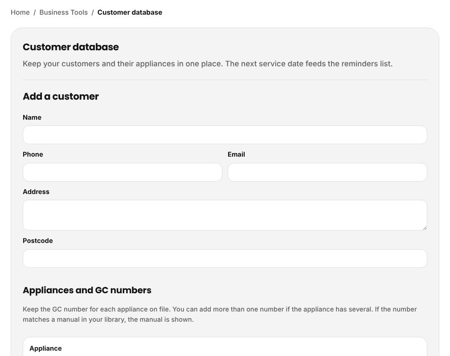Click the 'Email' field label
Viewport: 450px width, 356px height.
[x=236, y=154]
